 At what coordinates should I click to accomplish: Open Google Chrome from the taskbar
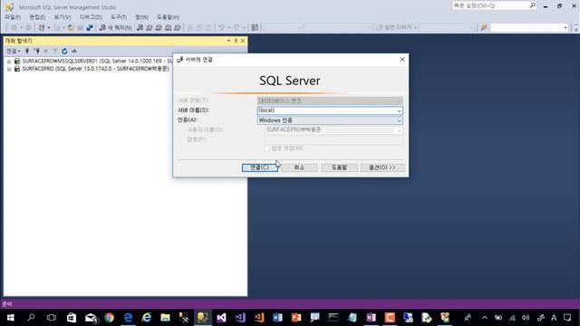click(109, 318)
